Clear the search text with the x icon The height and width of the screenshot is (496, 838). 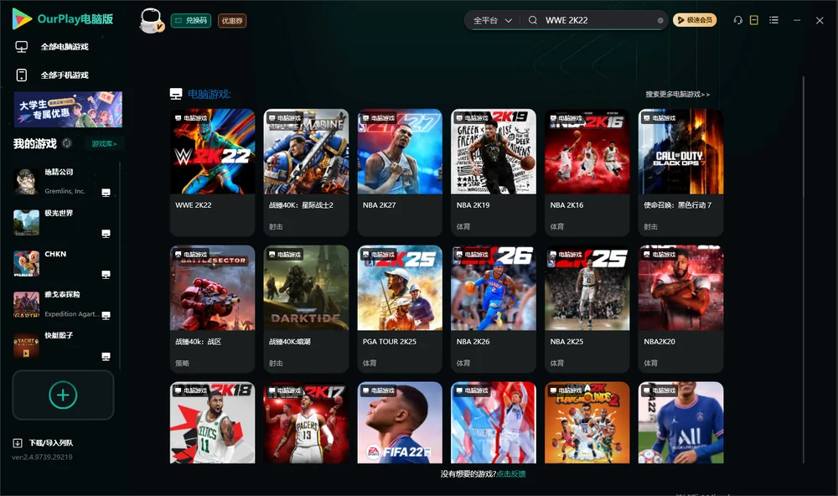coord(660,20)
